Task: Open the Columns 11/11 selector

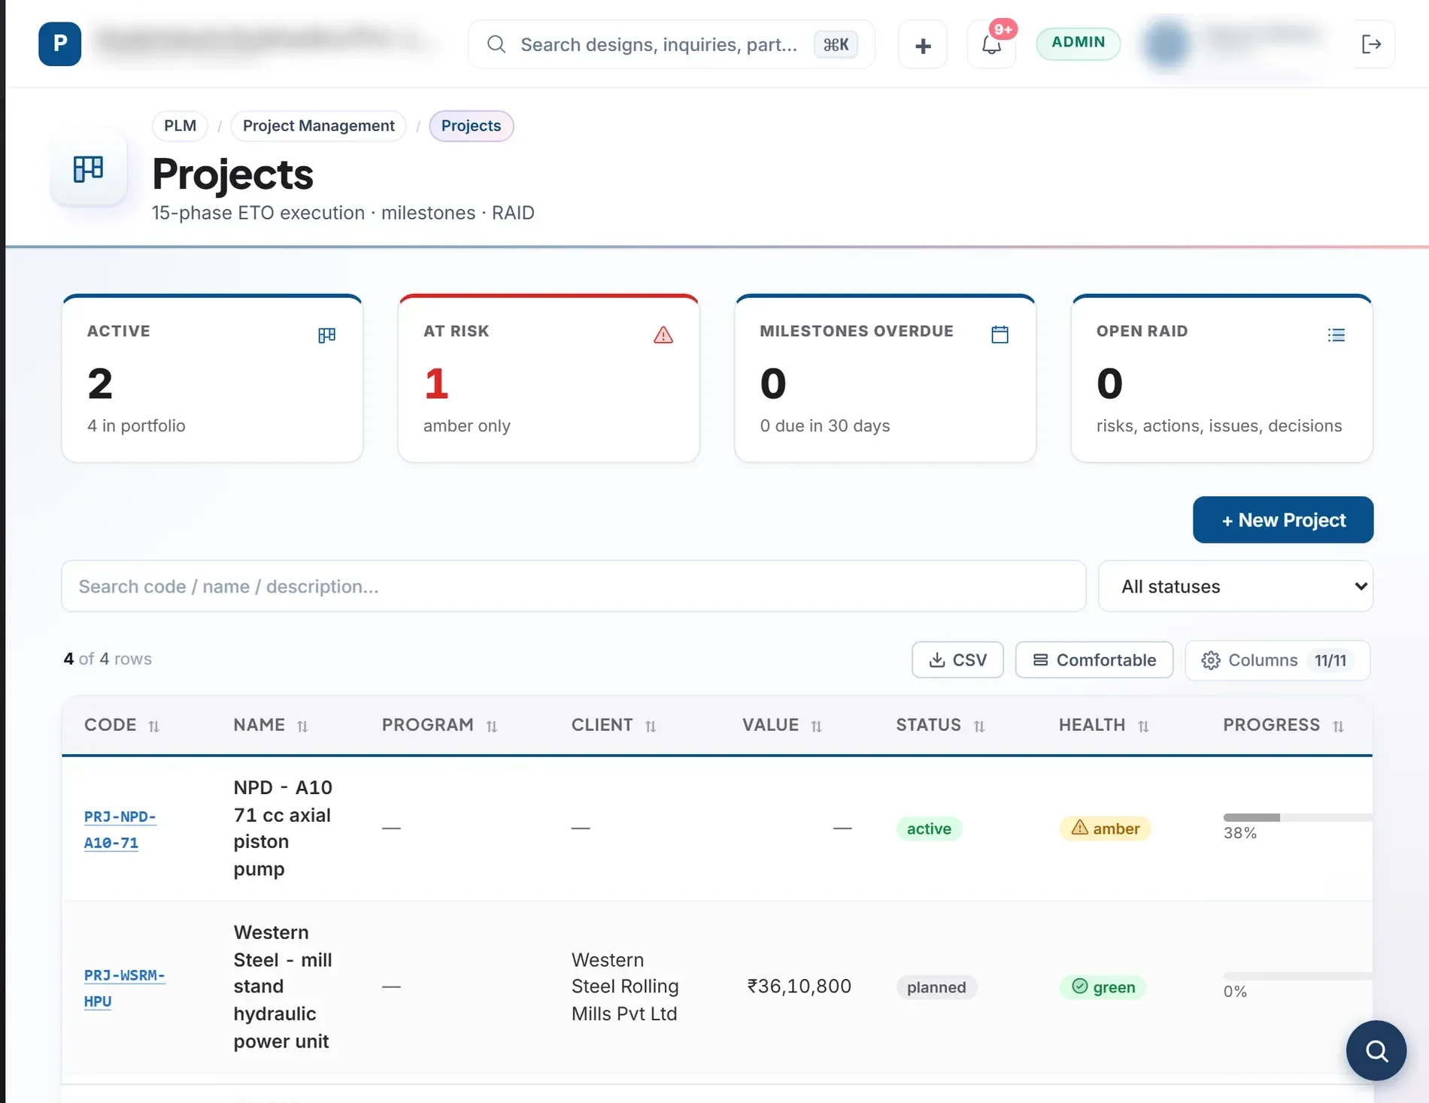Action: pyautogui.click(x=1277, y=660)
